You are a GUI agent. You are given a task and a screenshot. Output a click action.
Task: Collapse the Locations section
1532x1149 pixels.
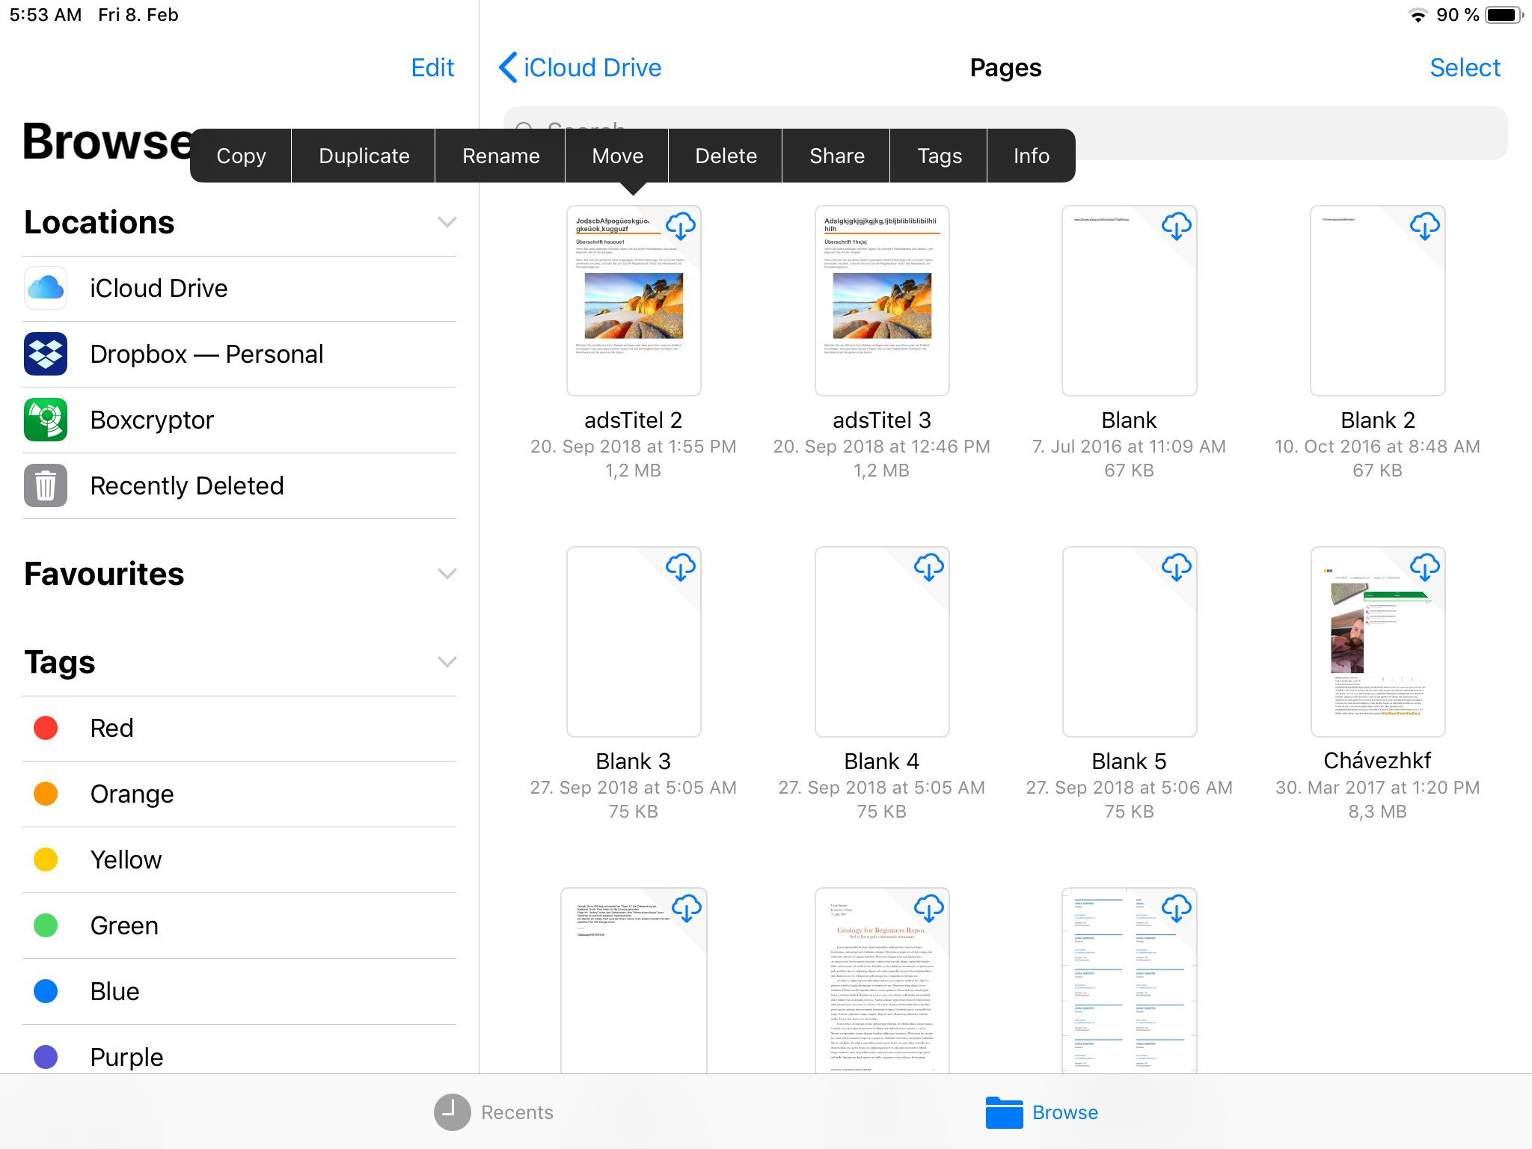point(447,222)
